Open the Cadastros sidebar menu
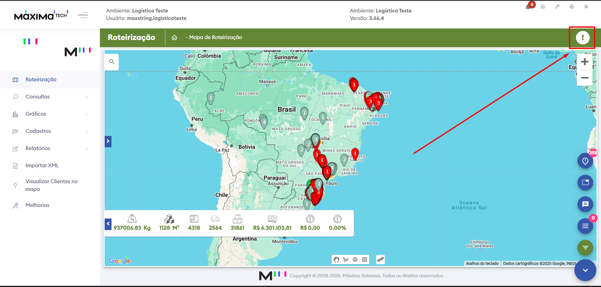The height and width of the screenshot is (287, 601). (50, 131)
